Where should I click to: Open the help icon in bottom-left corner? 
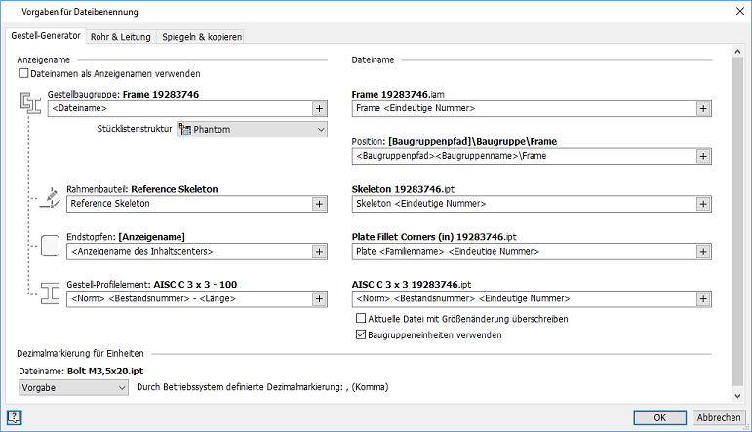[15, 418]
